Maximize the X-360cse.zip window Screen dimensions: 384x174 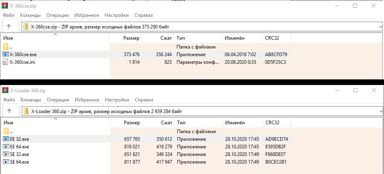(x=355, y=6)
